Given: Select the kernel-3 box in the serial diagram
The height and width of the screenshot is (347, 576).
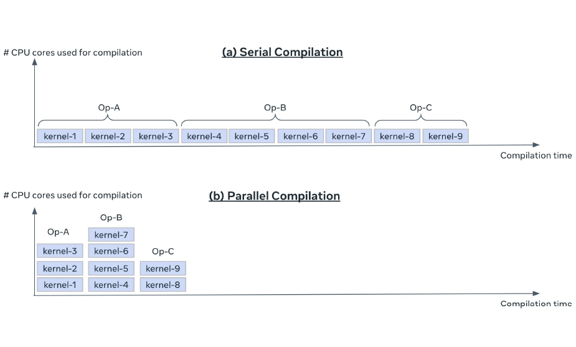Looking at the screenshot, I should click(156, 136).
